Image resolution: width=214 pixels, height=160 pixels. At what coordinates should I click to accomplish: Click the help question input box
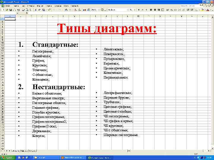pyautogui.click(x=190, y=6)
